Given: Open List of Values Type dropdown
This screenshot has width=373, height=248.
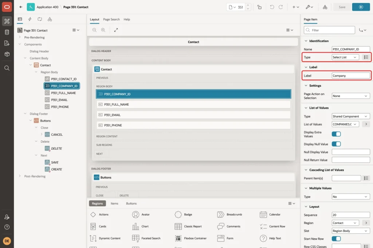Looking at the screenshot, I should 351,116.
